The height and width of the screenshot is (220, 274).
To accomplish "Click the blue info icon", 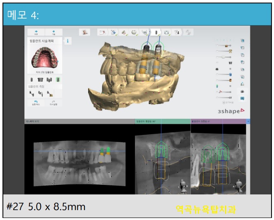I will (x=67, y=41).
